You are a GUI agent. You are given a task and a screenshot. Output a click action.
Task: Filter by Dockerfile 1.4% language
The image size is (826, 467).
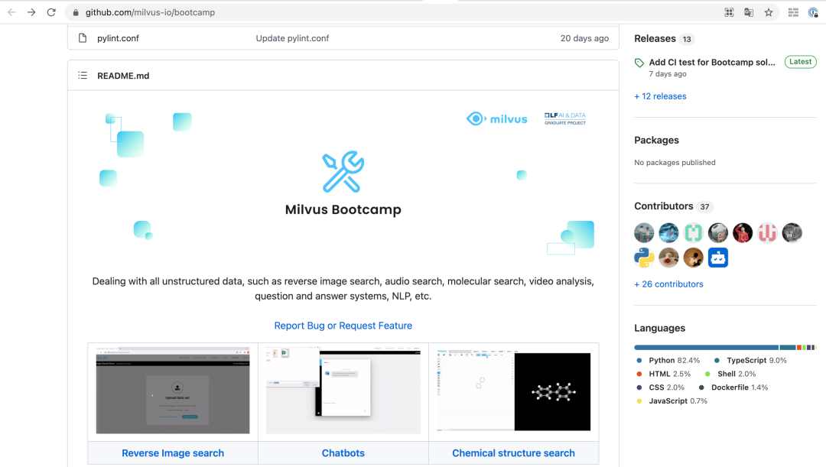click(733, 388)
